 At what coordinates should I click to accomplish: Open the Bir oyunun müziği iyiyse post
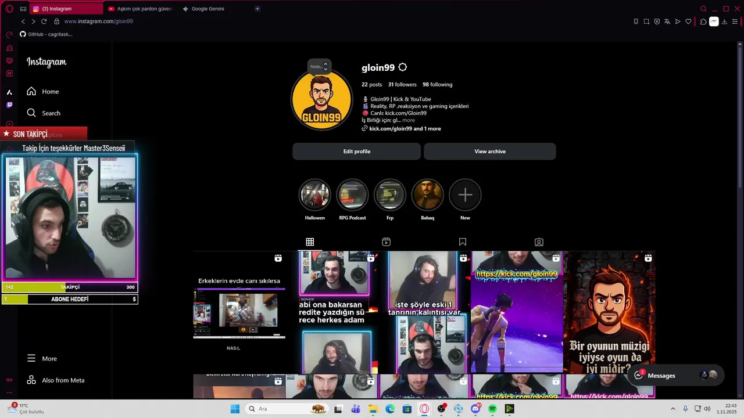click(x=610, y=312)
